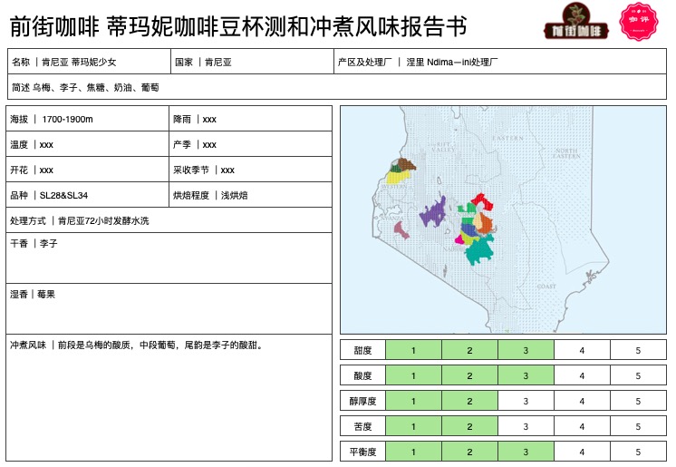Click the variety cell SL28&SL34
Screen dimensions: 676x467
(88, 195)
